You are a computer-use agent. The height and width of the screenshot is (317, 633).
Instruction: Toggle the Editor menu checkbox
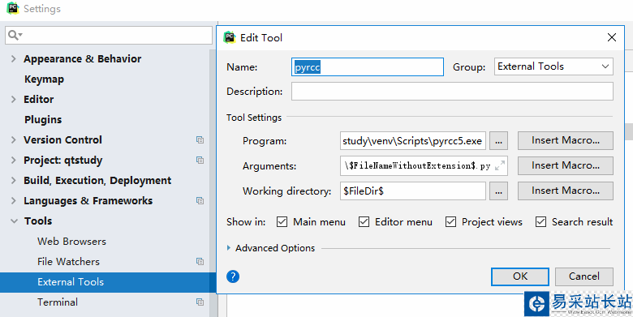point(364,222)
